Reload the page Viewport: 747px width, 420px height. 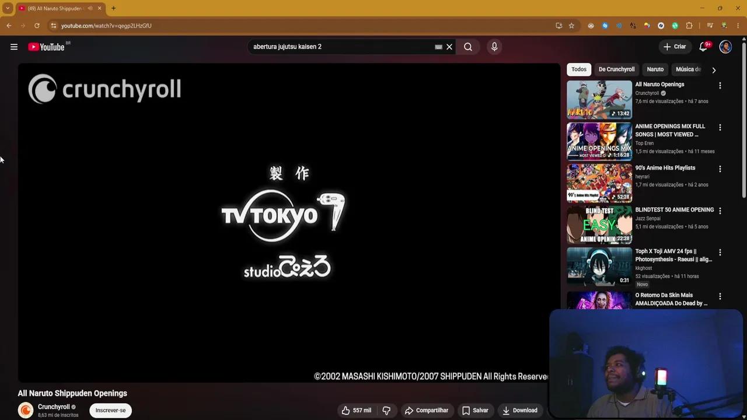click(37, 26)
